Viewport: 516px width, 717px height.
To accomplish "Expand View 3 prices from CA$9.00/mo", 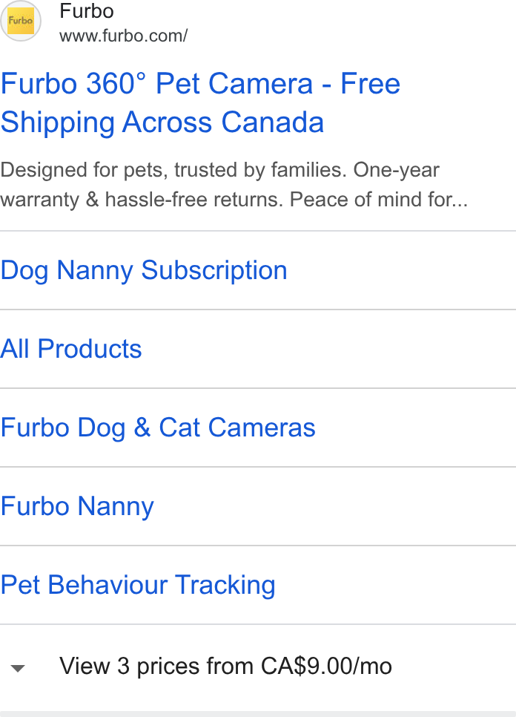I will pyautogui.click(x=258, y=667).
